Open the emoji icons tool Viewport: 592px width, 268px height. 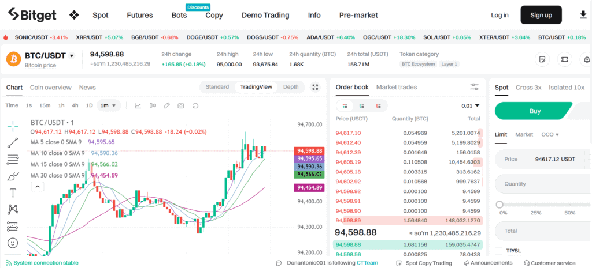coord(13,243)
